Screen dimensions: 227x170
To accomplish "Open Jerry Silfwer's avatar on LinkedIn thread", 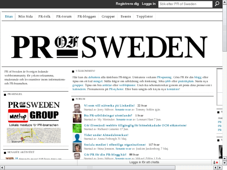I will coord(77,108).
